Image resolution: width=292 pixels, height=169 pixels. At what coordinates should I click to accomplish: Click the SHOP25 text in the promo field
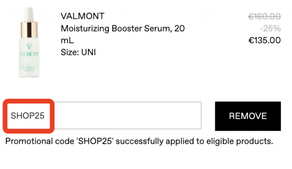coord(27,116)
